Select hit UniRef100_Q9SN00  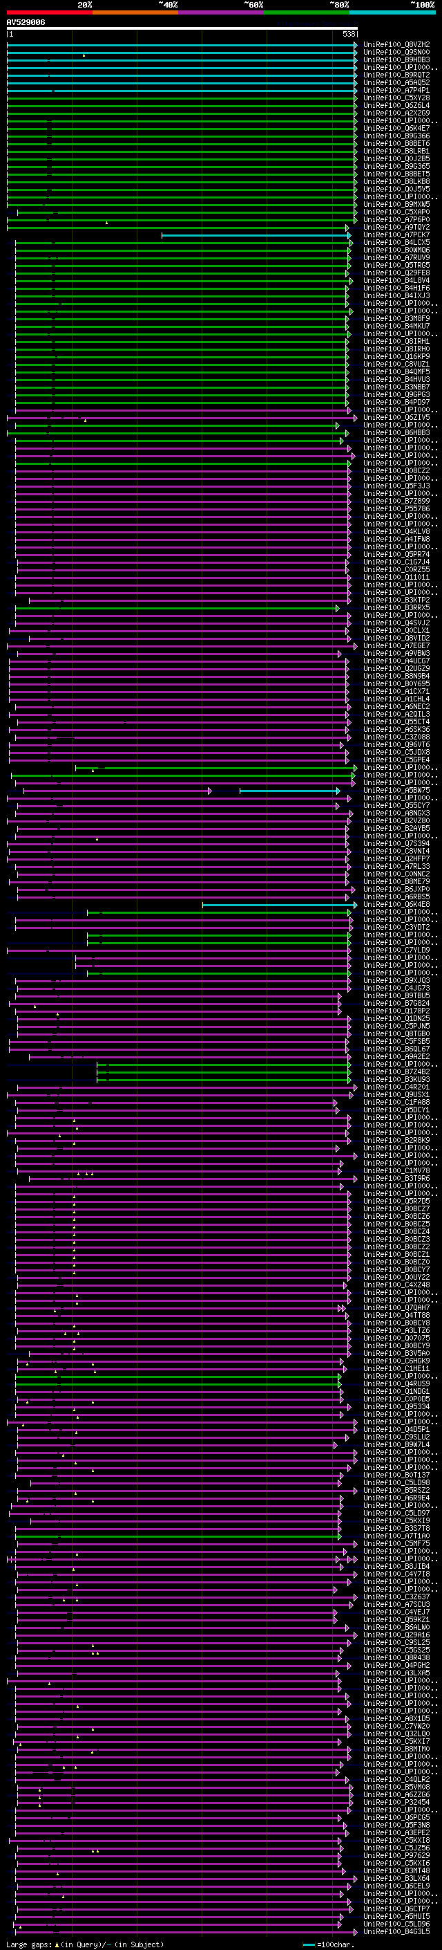point(396,53)
